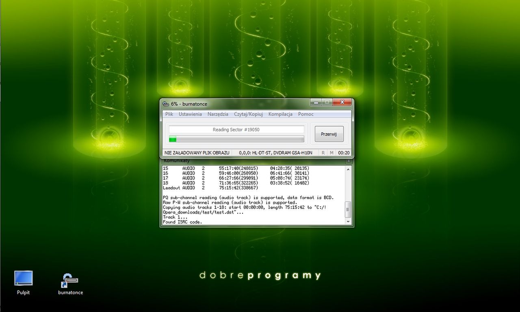Click the Przerwij button

(x=329, y=134)
